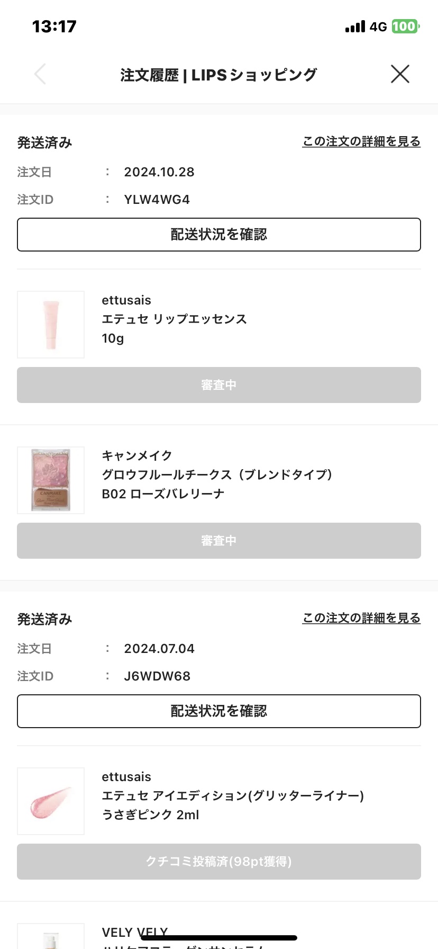
Task: Open ettusais lip essence product thumbnail
Action: coord(51,325)
